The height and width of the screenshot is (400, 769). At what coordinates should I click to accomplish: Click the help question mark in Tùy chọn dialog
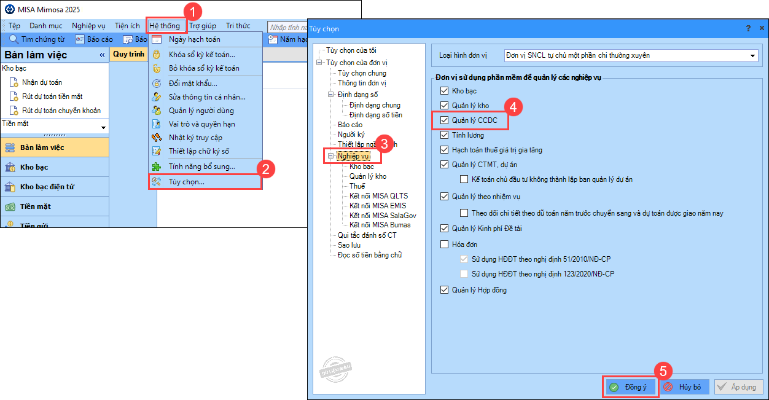pos(748,29)
